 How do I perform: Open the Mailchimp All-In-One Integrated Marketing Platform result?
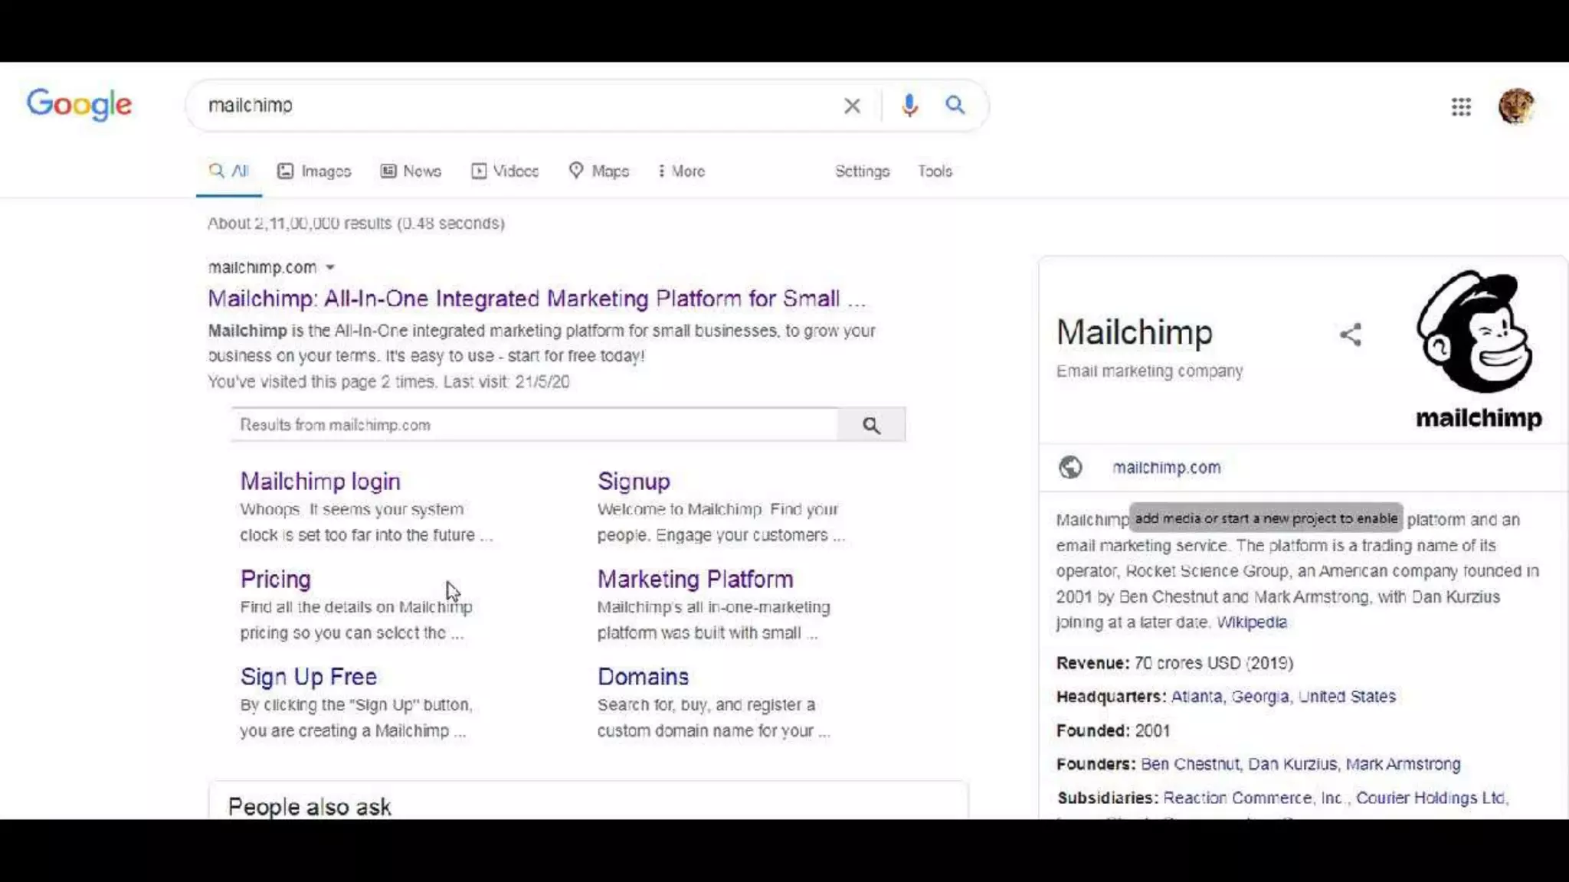[537, 298]
